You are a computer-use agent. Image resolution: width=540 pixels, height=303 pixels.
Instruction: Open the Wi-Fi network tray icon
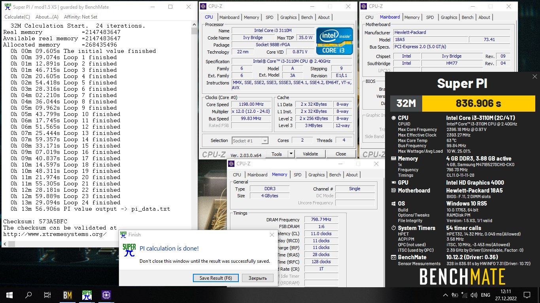coord(464,295)
